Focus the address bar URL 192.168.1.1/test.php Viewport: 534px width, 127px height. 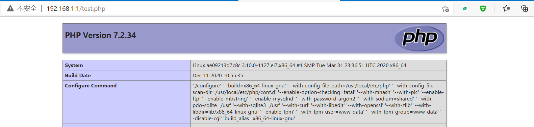76,9
